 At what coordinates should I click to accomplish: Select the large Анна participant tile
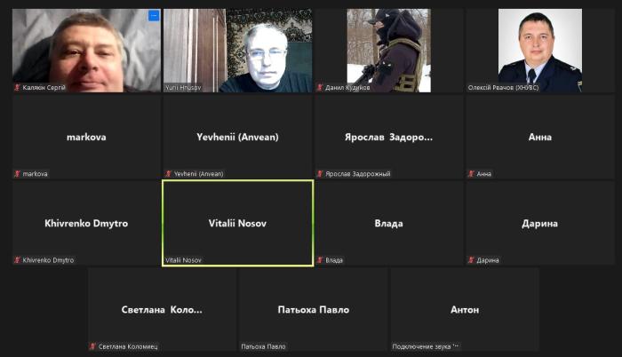click(x=540, y=137)
